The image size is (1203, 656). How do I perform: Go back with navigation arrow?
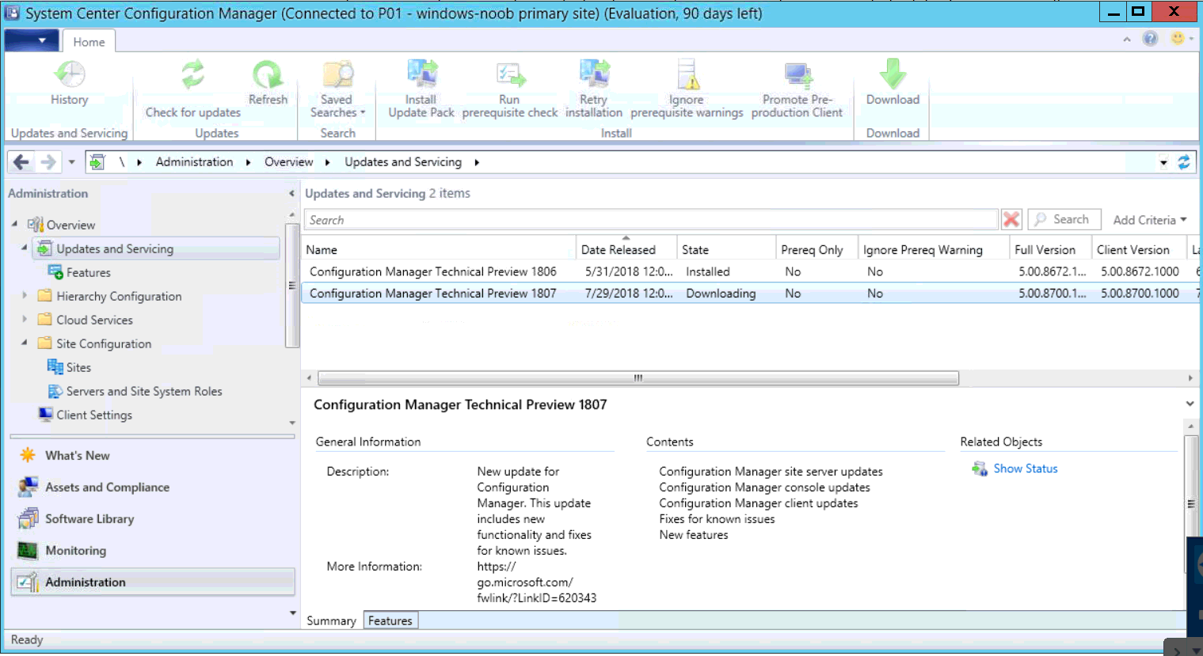(x=21, y=162)
